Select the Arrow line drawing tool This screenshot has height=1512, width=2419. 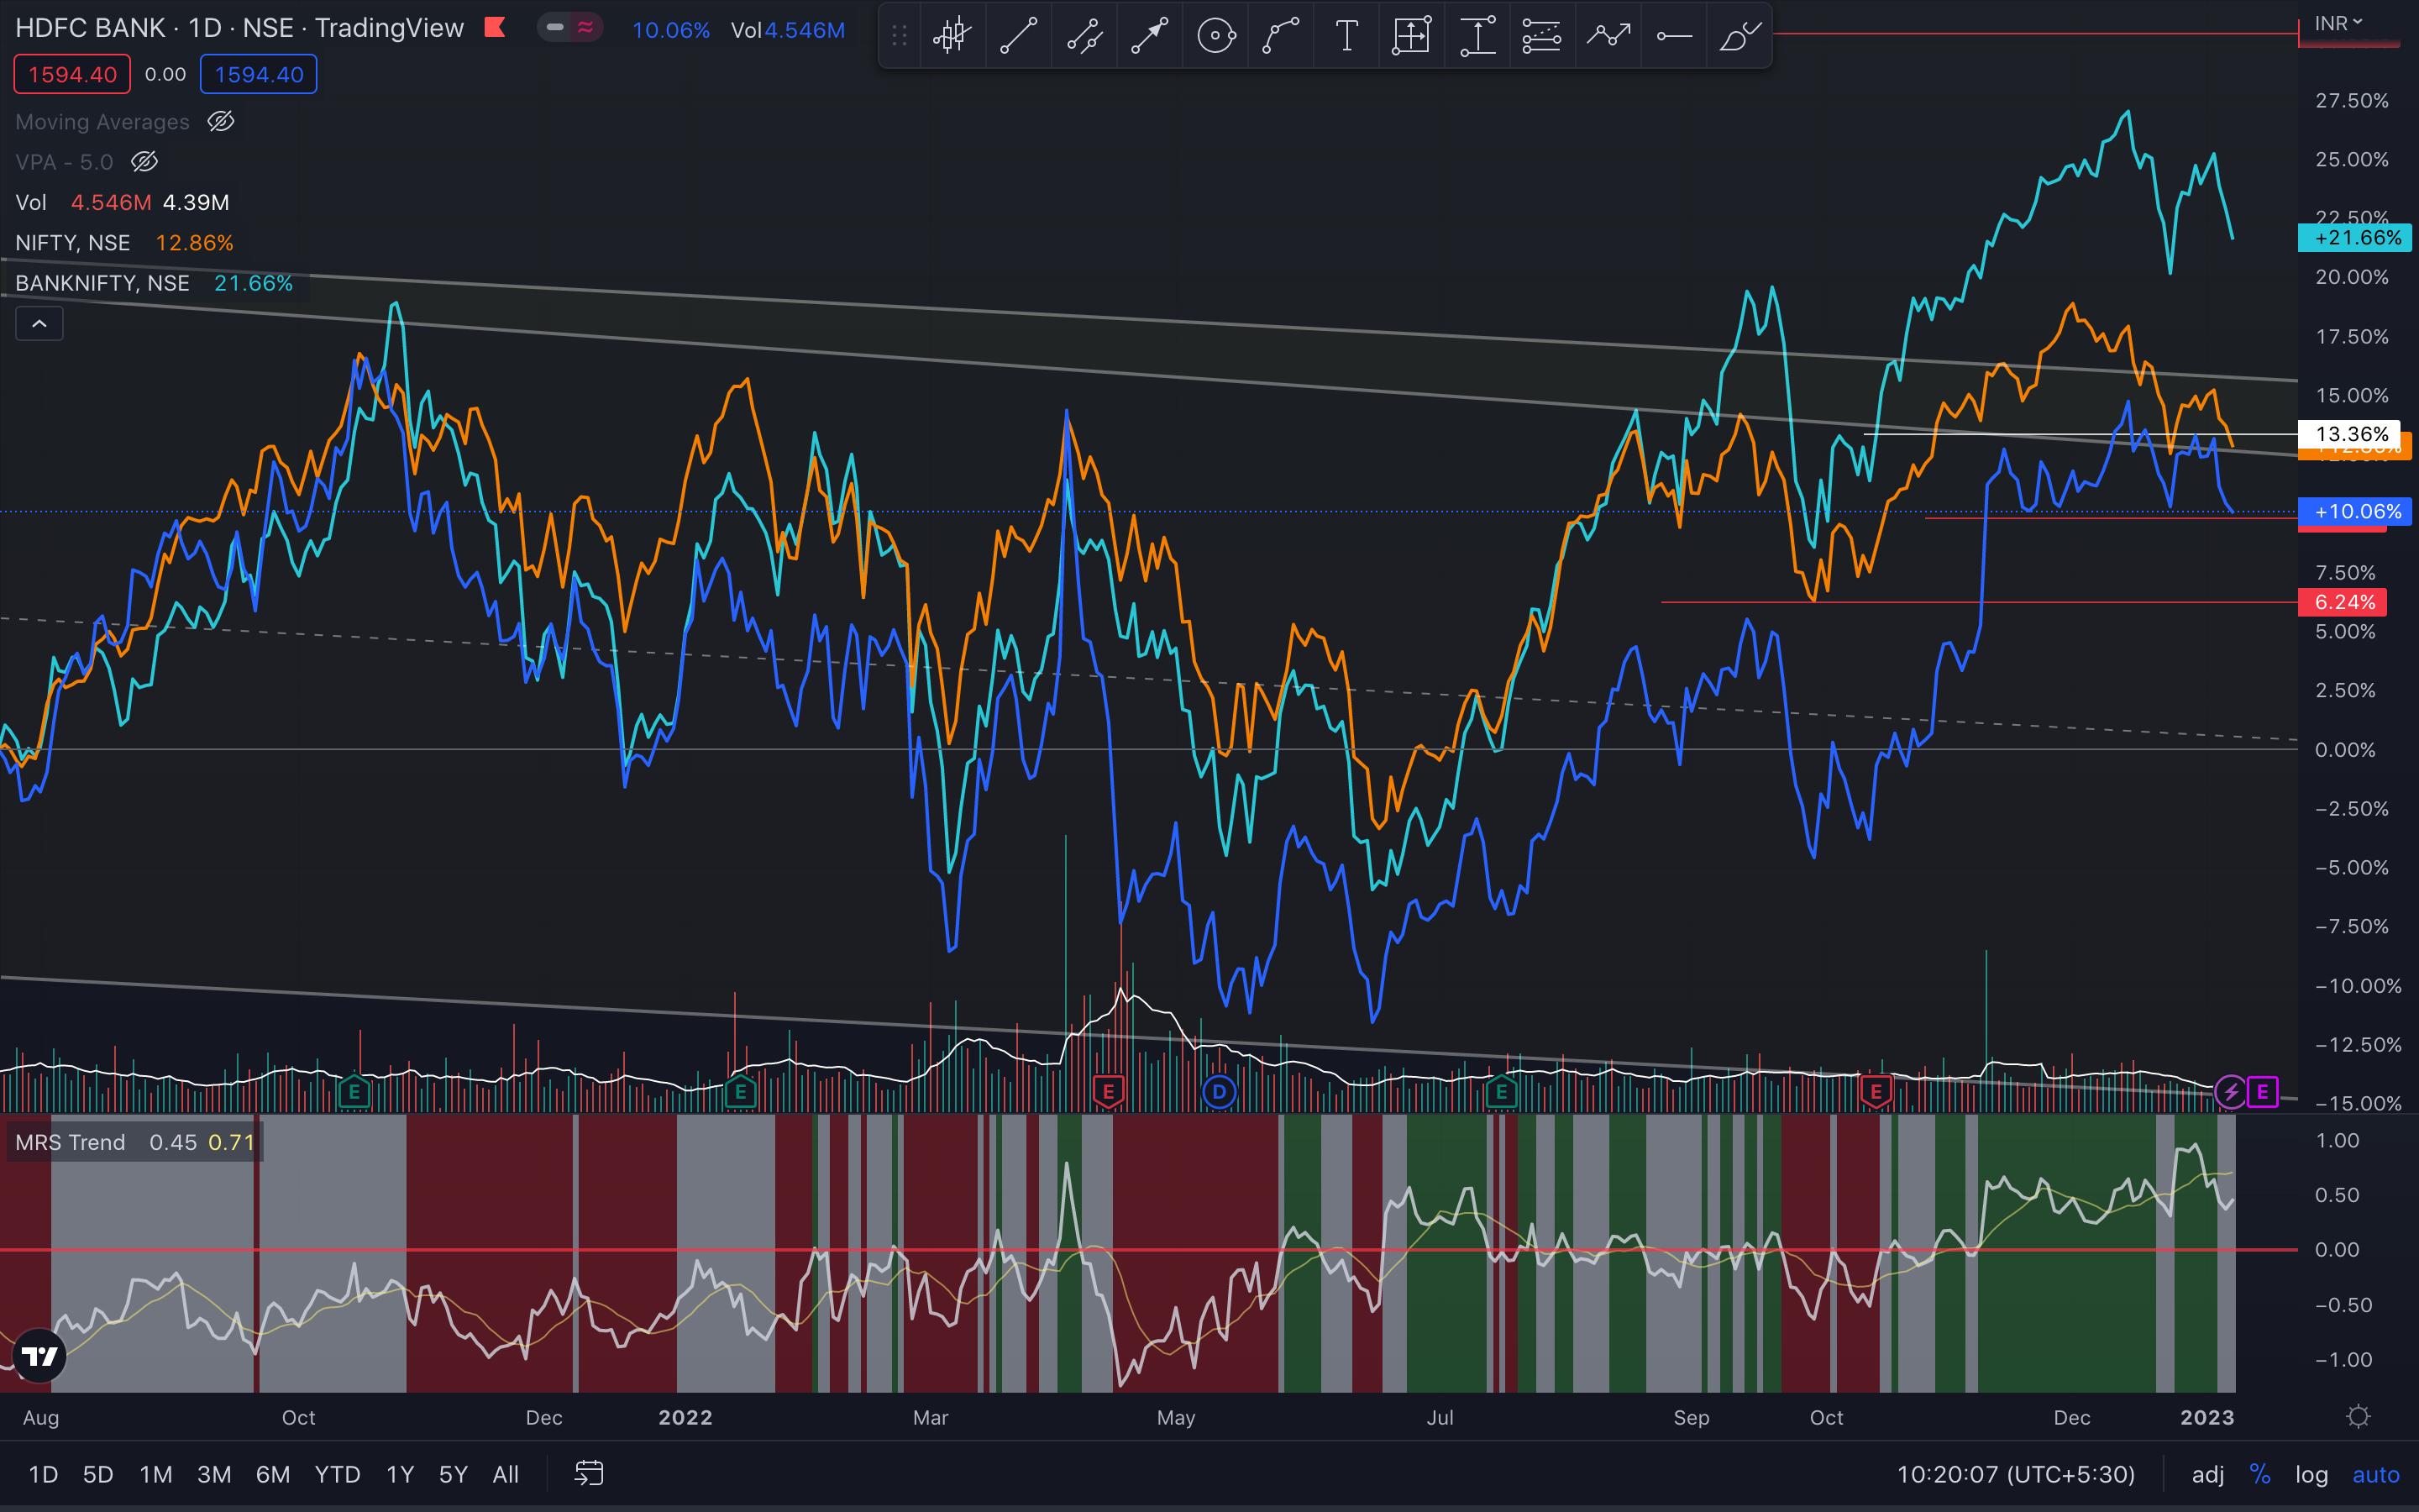pos(1150,37)
